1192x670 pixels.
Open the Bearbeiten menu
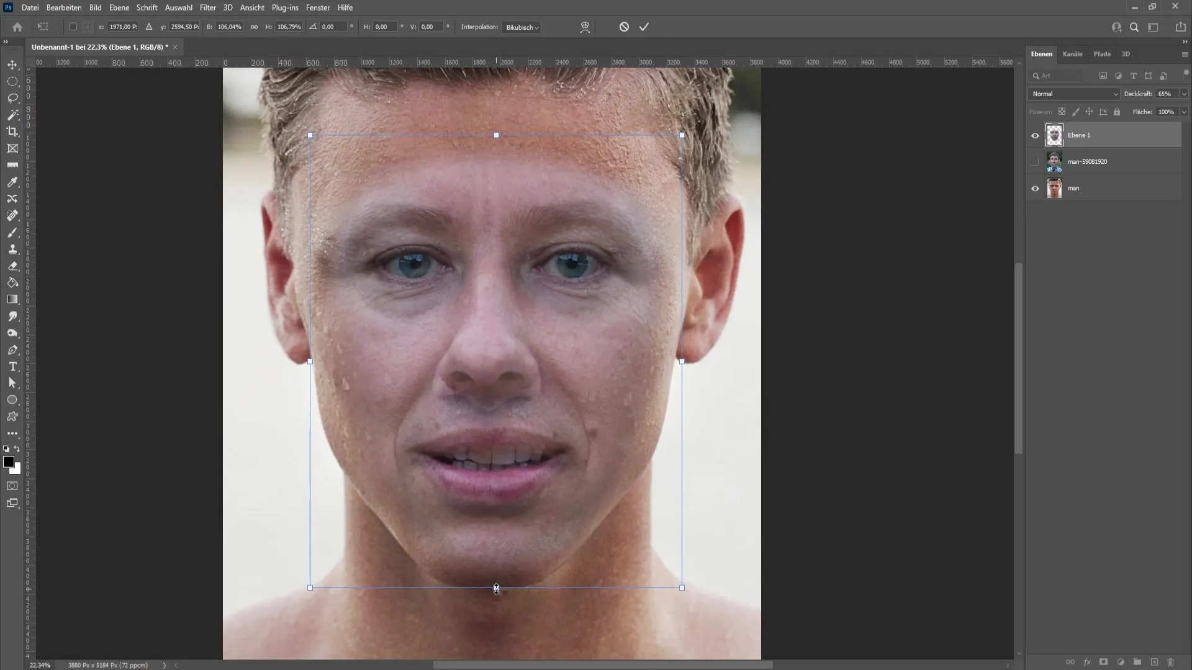coord(64,7)
